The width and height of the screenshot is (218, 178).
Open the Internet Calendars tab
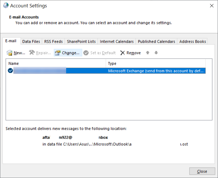click(x=117, y=41)
